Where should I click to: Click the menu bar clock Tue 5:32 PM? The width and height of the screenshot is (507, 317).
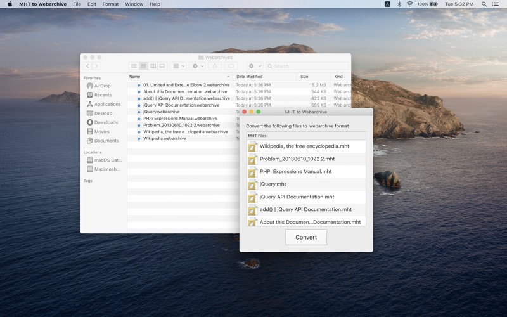coord(459,4)
